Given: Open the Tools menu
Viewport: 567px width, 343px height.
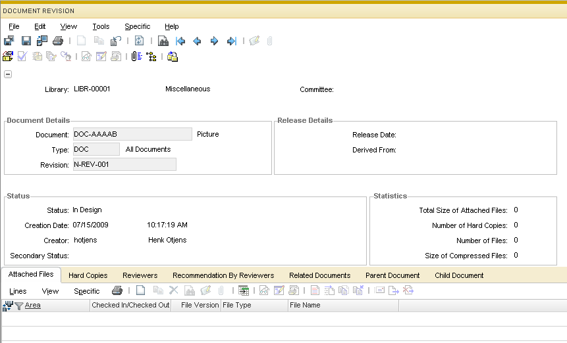Looking at the screenshot, I should pyautogui.click(x=101, y=26).
